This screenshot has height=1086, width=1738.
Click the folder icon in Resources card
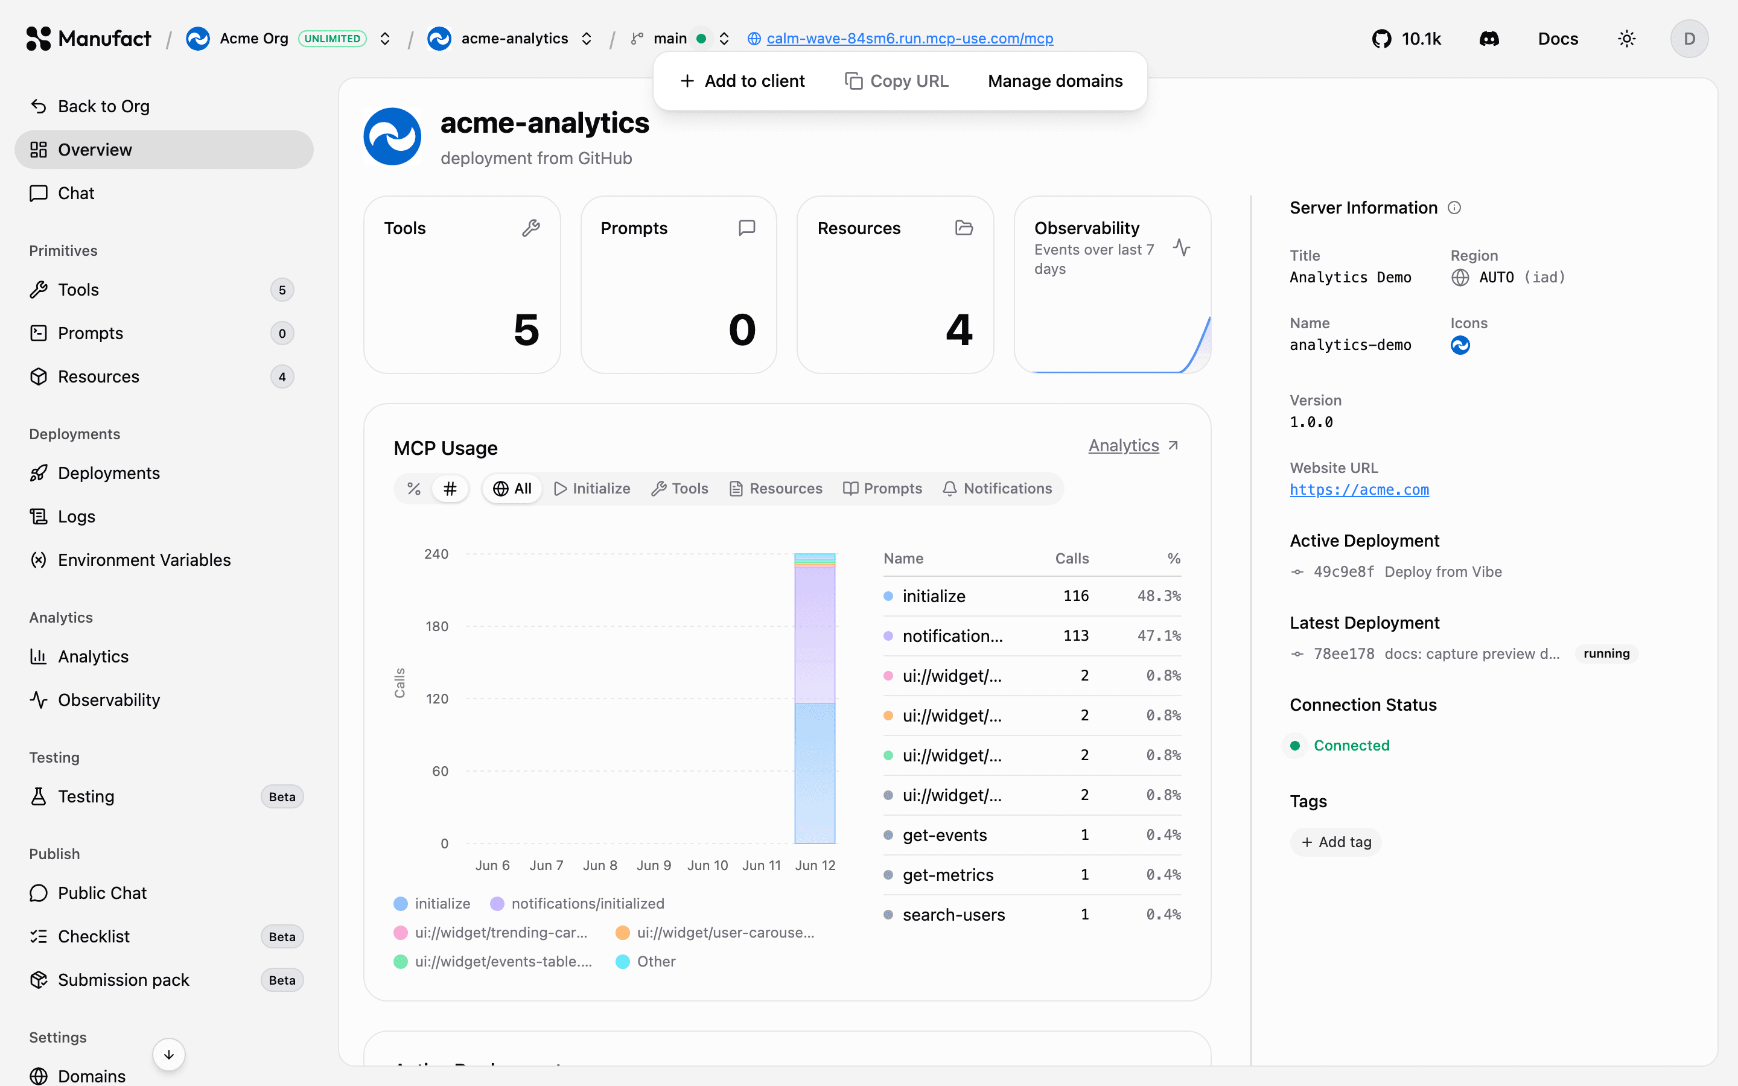pos(964,227)
